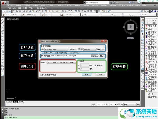
Task: Open the 格式(O) menu
Action: click(44, 6)
